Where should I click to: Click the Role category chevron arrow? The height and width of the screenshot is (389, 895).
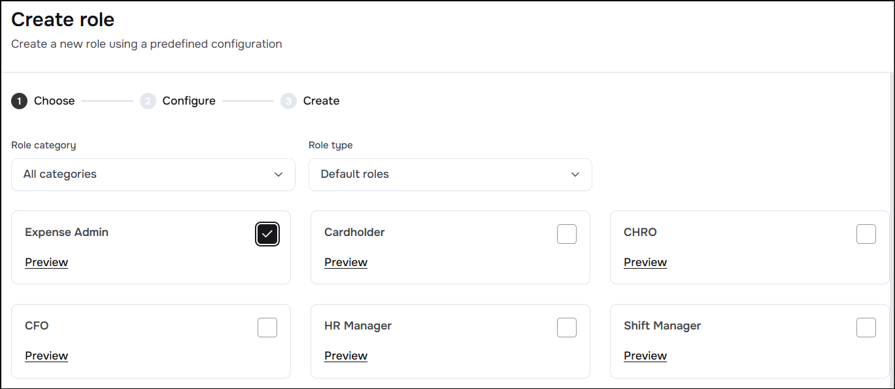coord(279,175)
